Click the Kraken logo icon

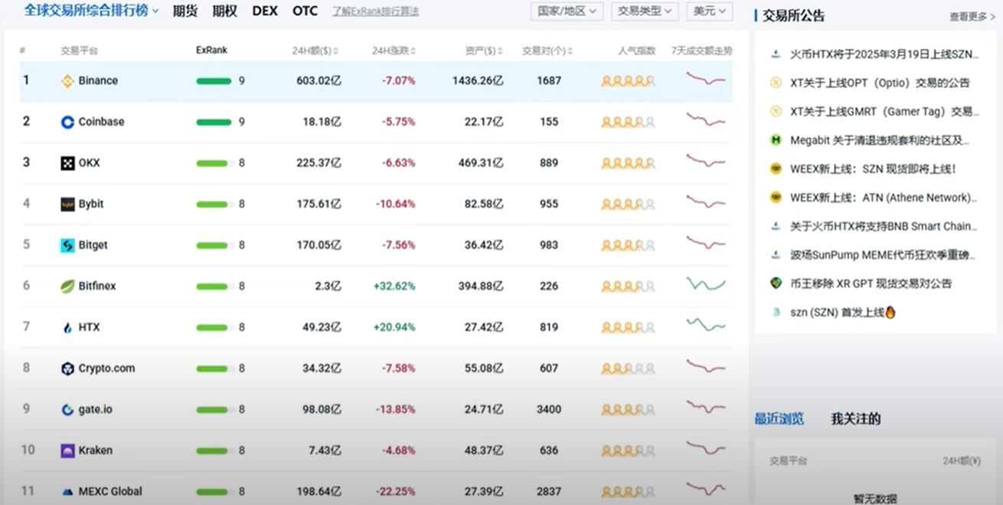point(67,451)
